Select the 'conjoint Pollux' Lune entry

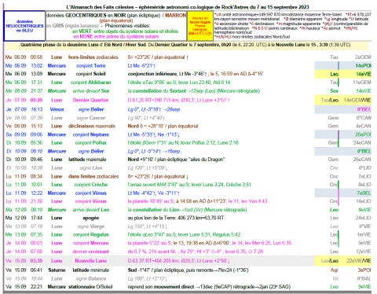click(x=90, y=143)
